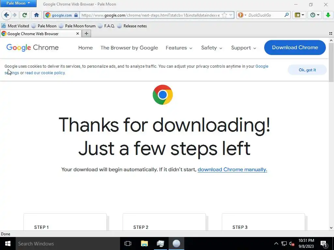The width and height of the screenshot is (334, 250).
Task: Open the history button dropdown arrow
Action: (318, 15)
